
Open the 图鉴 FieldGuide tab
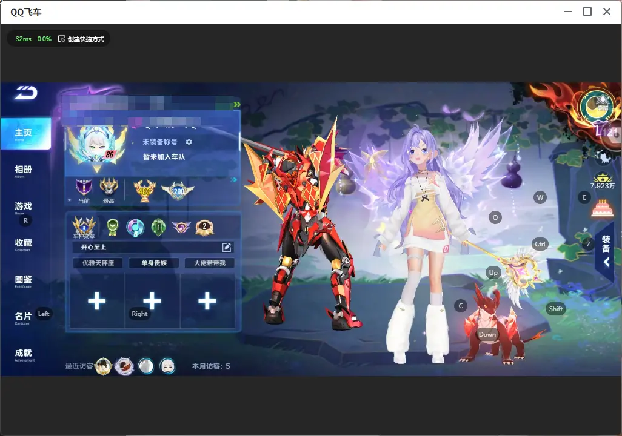click(23, 282)
